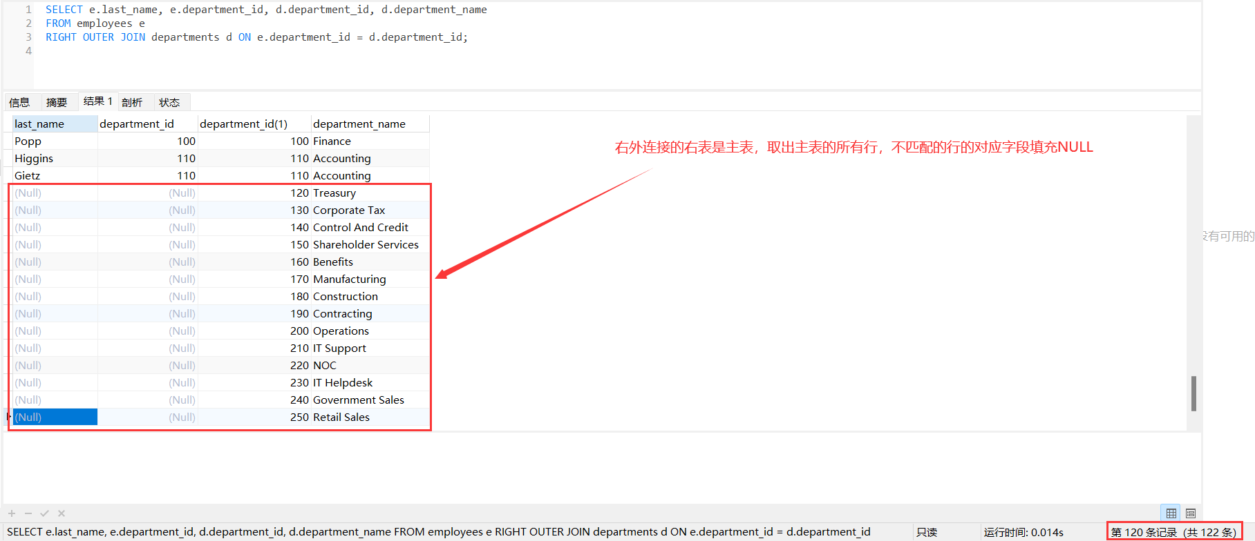Open the 剖析 tab
The width and height of the screenshot is (1255, 541).
(x=132, y=102)
